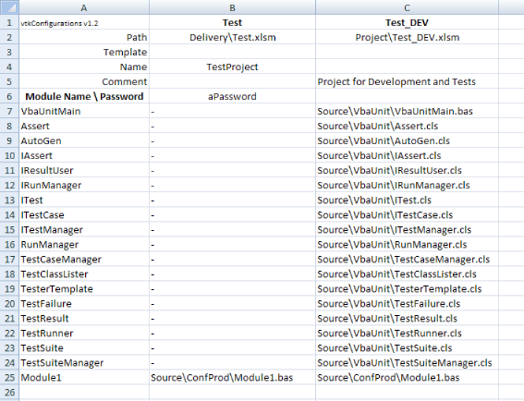Click the 'ITestManager' module name
The width and height of the screenshot is (524, 401).
point(84,229)
